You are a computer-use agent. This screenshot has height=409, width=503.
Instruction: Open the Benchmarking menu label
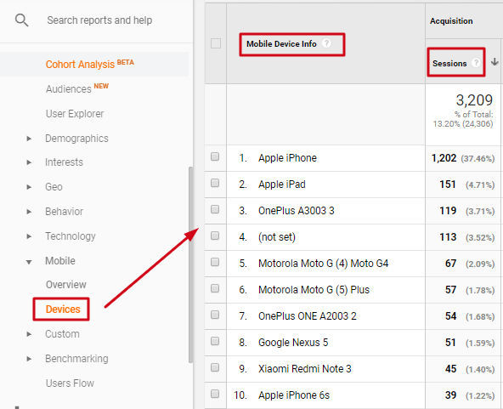click(x=76, y=359)
